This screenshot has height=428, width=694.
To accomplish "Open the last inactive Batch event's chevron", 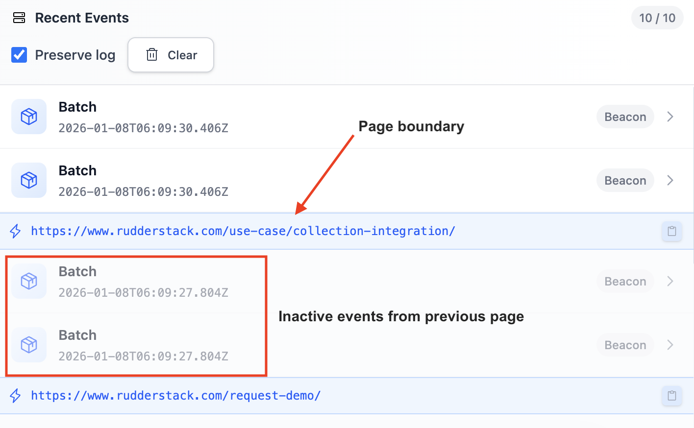I will pyautogui.click(x=670, y=345).
